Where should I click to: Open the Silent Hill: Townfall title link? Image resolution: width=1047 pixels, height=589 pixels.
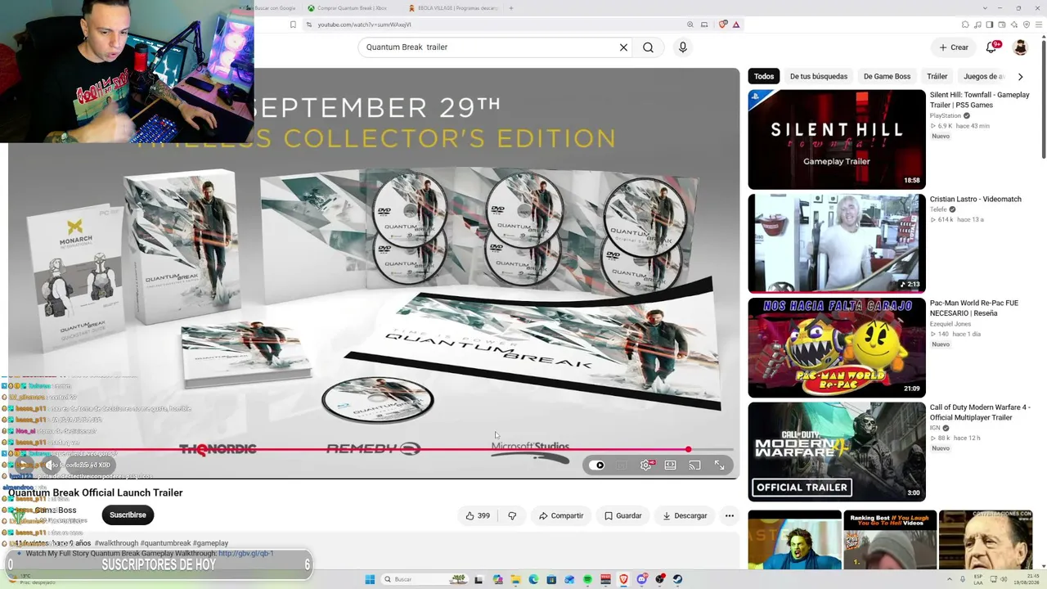(979, 100)
